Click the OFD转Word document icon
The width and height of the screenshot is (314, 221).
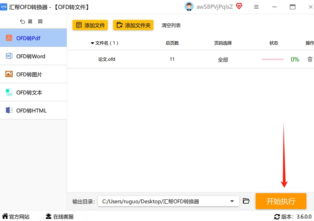pos(9,56)
